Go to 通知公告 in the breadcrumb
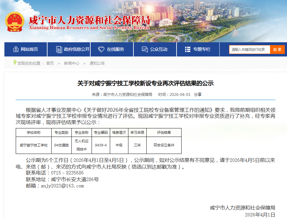The height and width of the screenshot is (218, 287). (x=97, y=63)
